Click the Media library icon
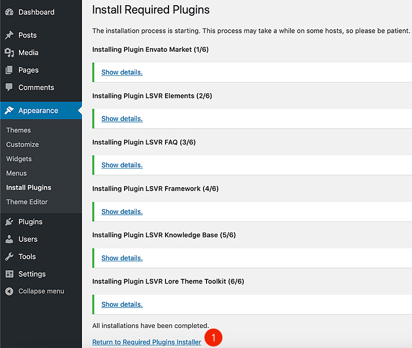 point(9,53)
